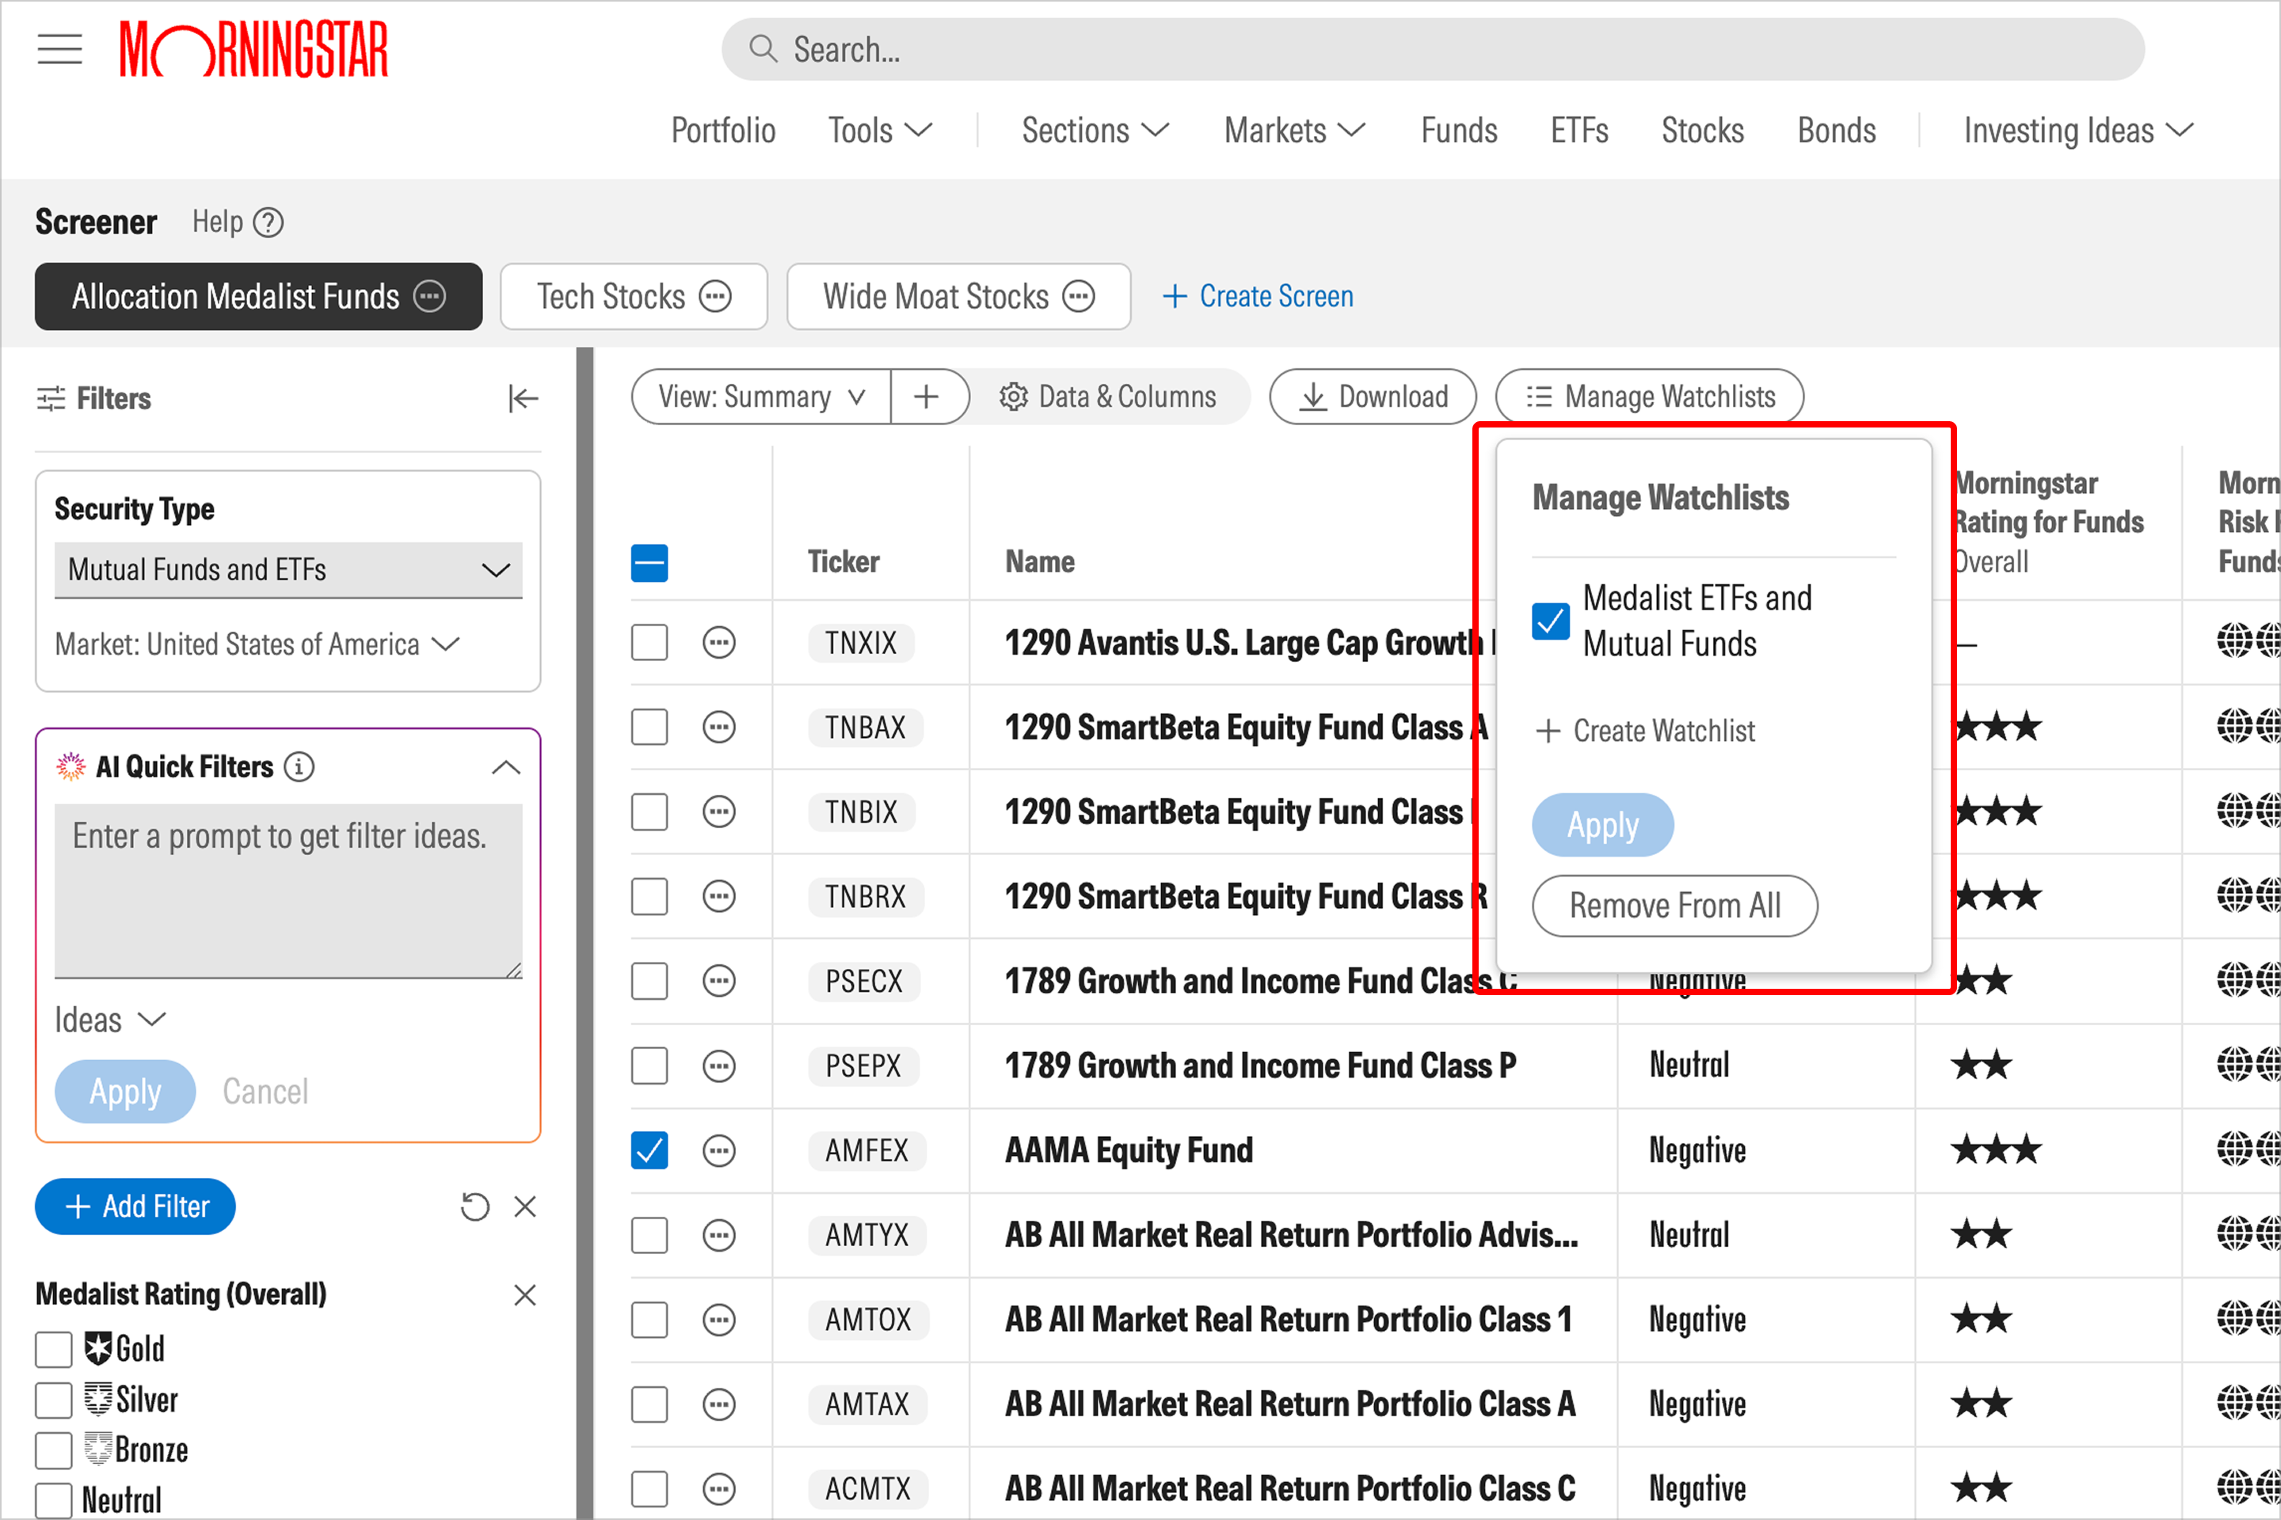This screenshot has height=1520, width=2281.
Task: Open AI Quick Filters info icon
Action: [299, 767]
